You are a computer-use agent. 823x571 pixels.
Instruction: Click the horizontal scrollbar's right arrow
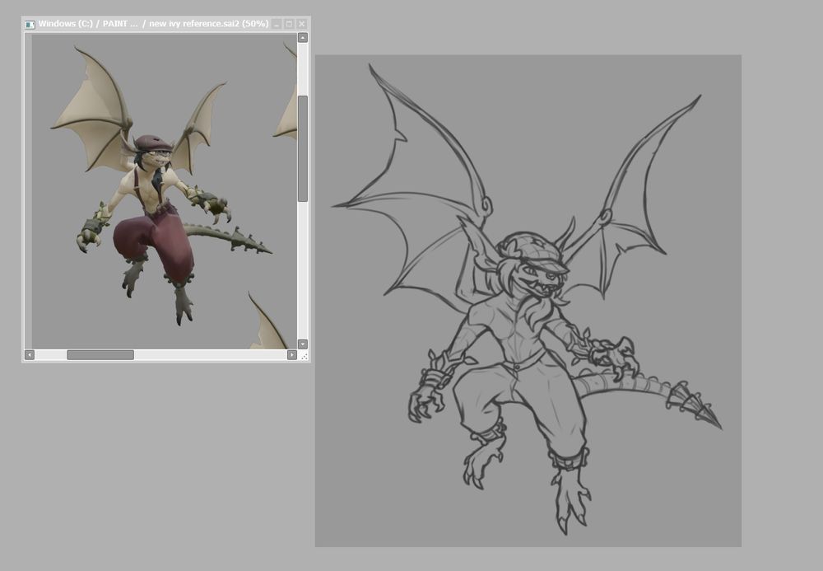point(291,355)
